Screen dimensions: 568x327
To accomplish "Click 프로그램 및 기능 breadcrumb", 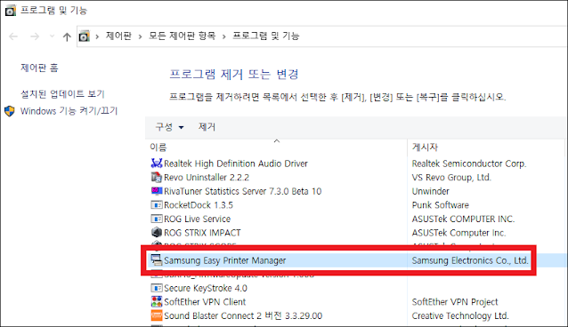I will (266, 36).
